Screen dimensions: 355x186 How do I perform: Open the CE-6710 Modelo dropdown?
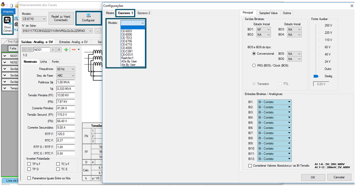pyautogui.click(x=34, y=19)
